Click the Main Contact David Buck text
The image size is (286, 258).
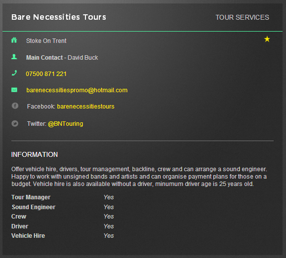pos(62,58)
